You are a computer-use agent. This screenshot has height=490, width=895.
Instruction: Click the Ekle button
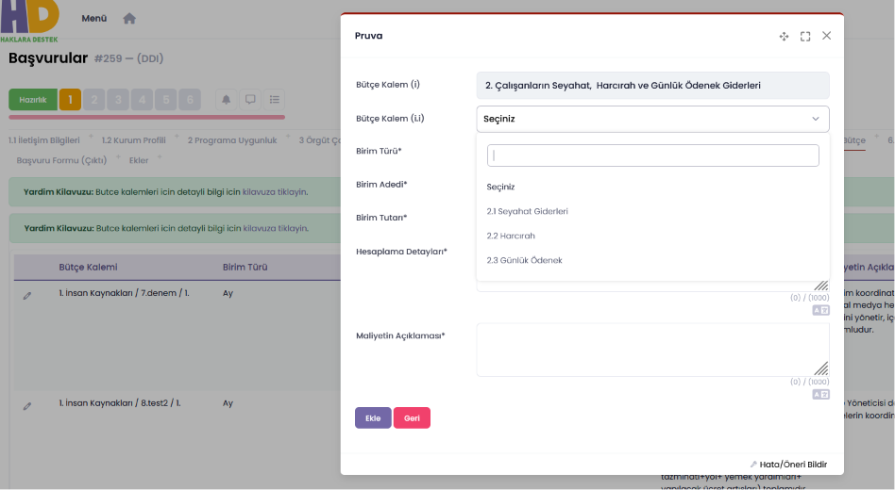pos(373,418)
